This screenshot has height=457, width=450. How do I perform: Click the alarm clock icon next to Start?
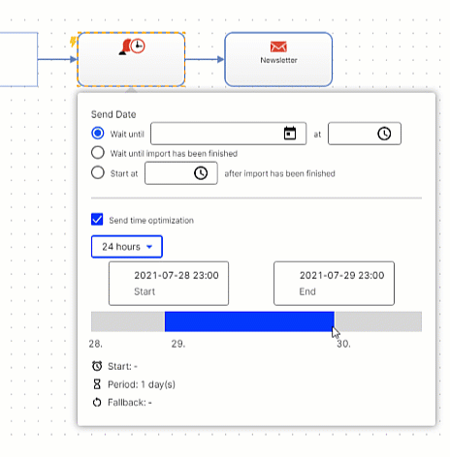point(97,366)
